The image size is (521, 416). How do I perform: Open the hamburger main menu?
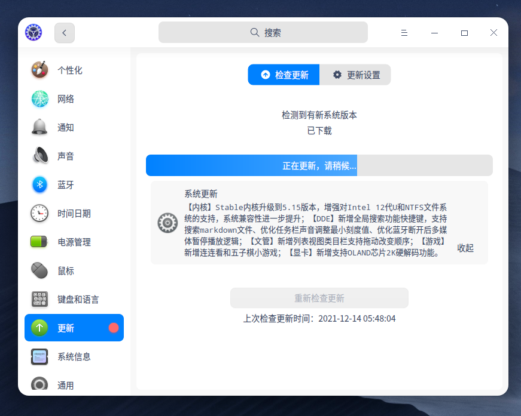pyautogui.click(x=404, y=32)
